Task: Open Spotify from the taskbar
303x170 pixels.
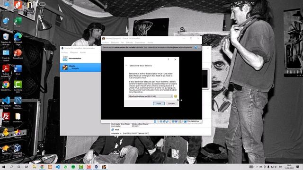Action: pos(73,167)
